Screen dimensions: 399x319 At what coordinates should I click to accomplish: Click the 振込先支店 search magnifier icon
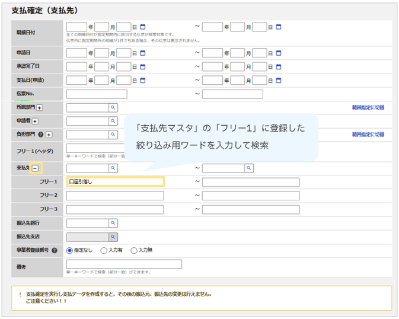(x=113, y=237)
